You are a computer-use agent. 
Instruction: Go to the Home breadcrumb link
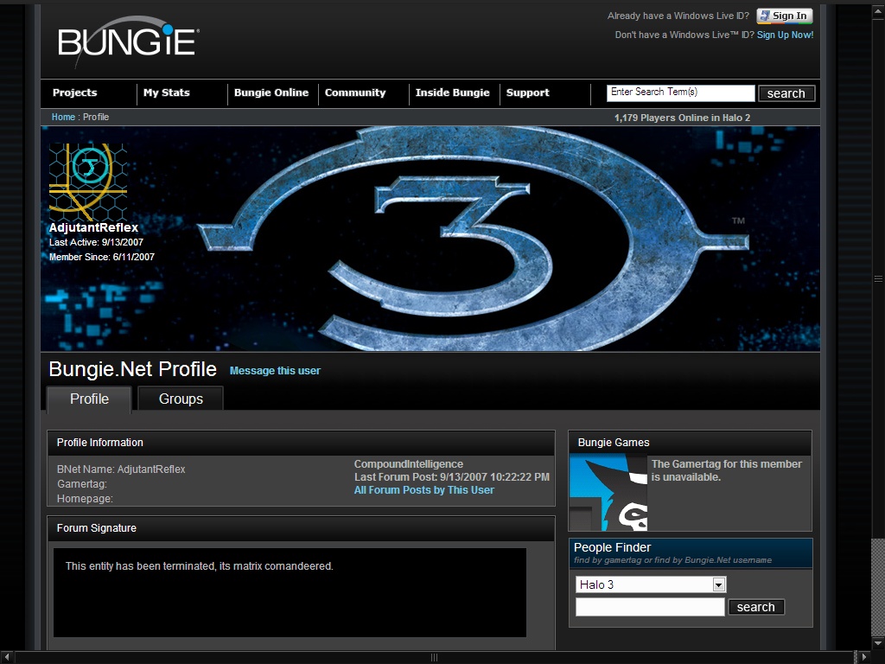[63, 117]
